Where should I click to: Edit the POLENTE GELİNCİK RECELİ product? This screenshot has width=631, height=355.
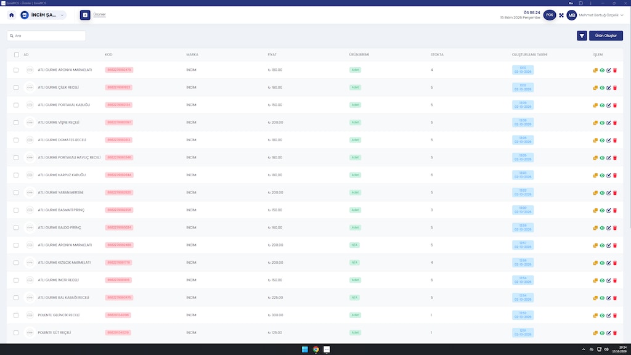pos(608,316)
